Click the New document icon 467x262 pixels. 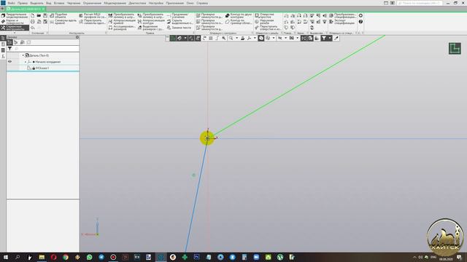pyautogui.click(x=33, y=15)
